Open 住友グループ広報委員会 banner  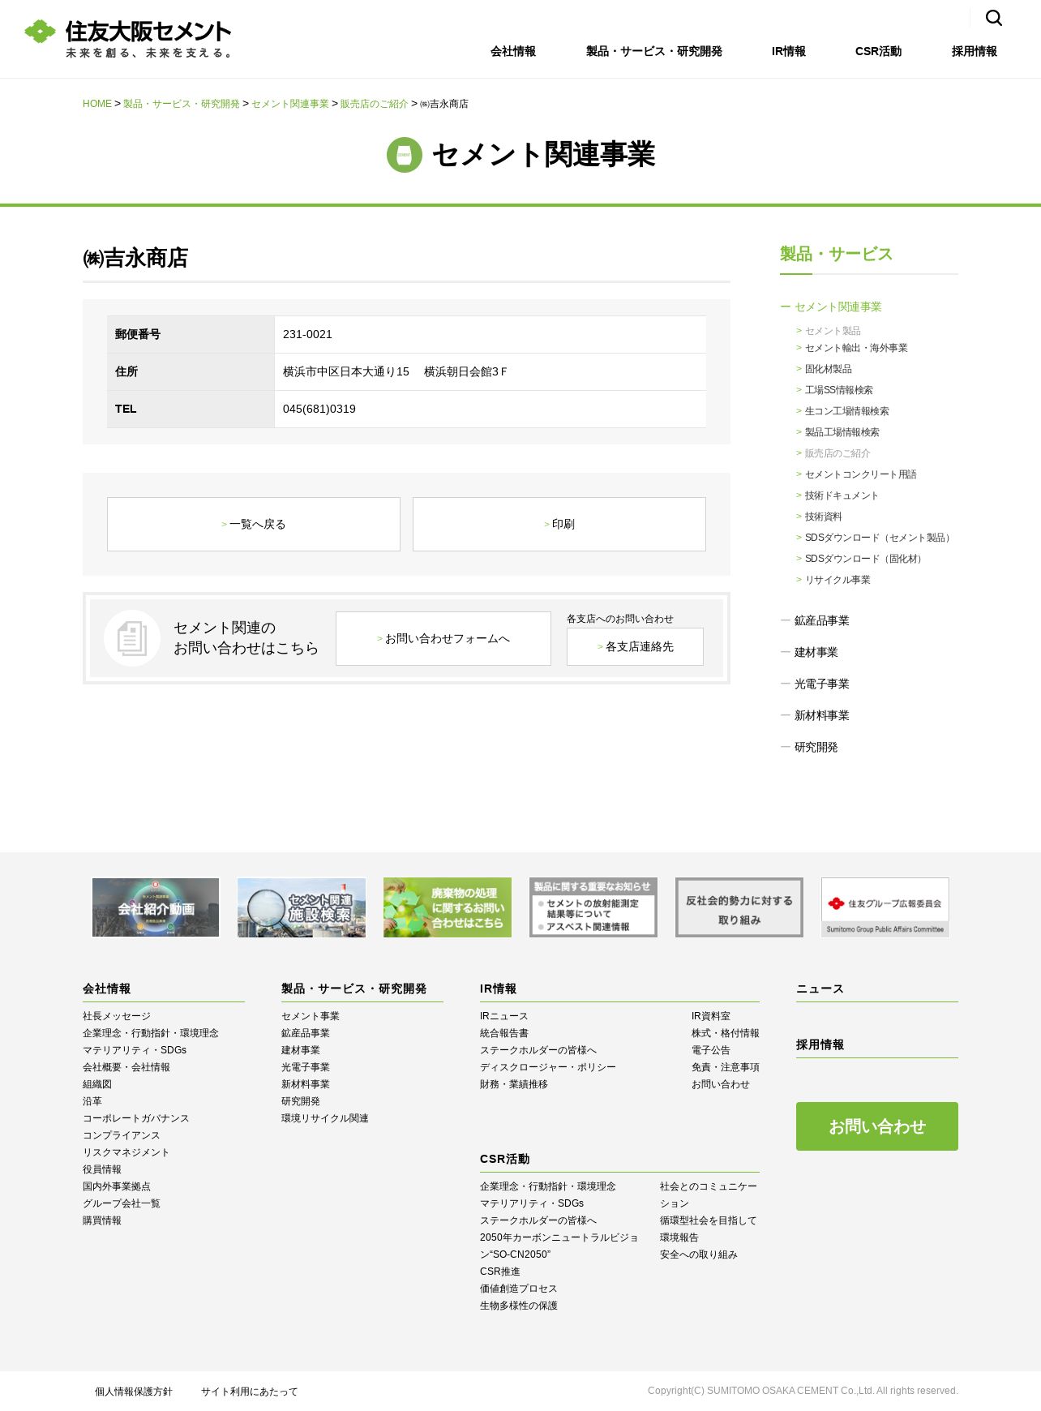point(885,907)
